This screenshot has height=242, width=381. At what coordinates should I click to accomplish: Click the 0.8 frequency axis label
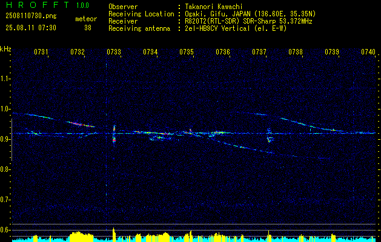pos(5,169)
